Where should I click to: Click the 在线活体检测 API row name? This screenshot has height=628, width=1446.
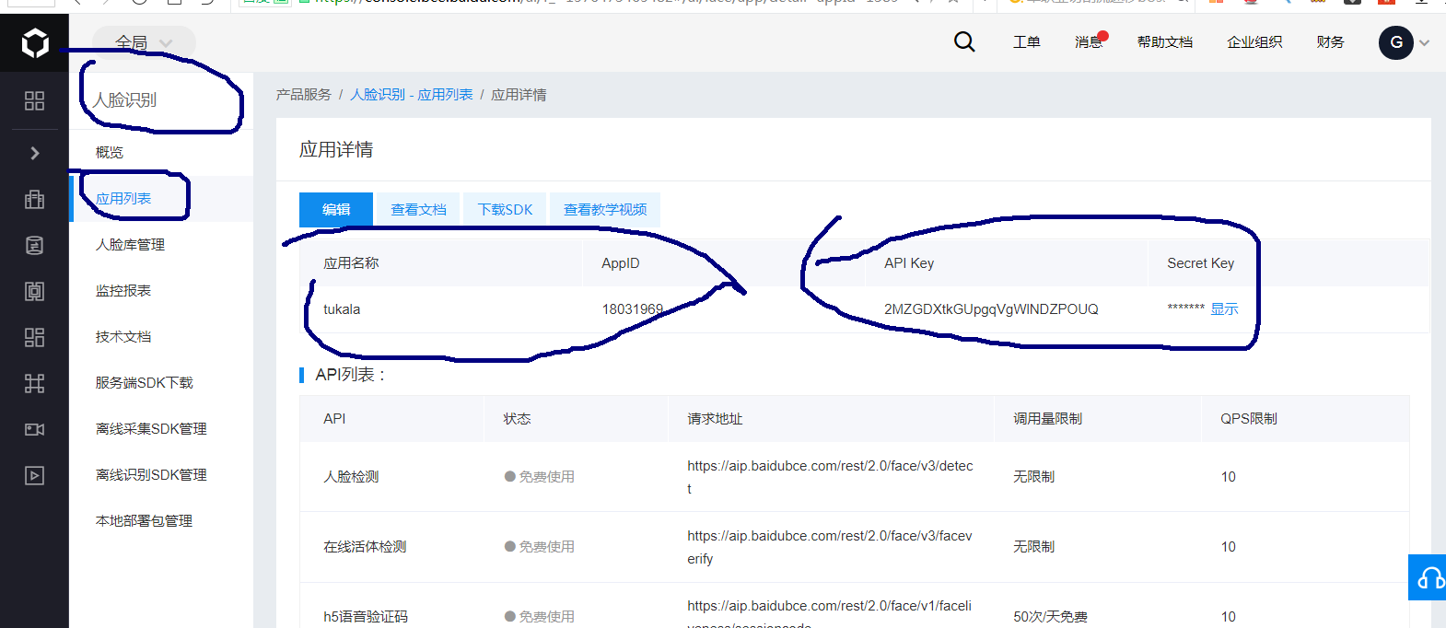(x=365, y=546)
